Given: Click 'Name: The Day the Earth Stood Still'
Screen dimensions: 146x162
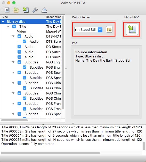Looking at the screenshot, I should pos(103,60).
